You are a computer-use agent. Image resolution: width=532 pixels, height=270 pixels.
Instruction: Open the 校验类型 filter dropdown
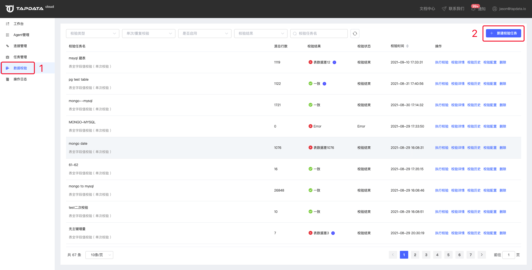tap(92, 34)
